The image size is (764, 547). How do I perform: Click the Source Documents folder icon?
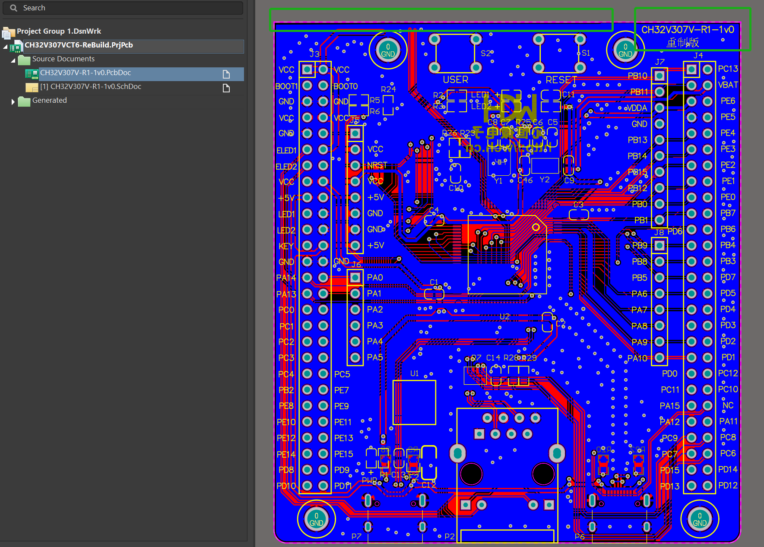(x=24, y=60)
